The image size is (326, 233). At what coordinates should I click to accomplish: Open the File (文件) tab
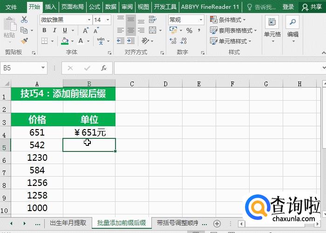click(11, 7)
